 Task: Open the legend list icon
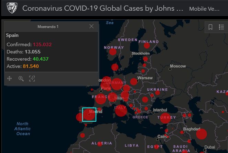pyautogui.click(x=221, y=27)
